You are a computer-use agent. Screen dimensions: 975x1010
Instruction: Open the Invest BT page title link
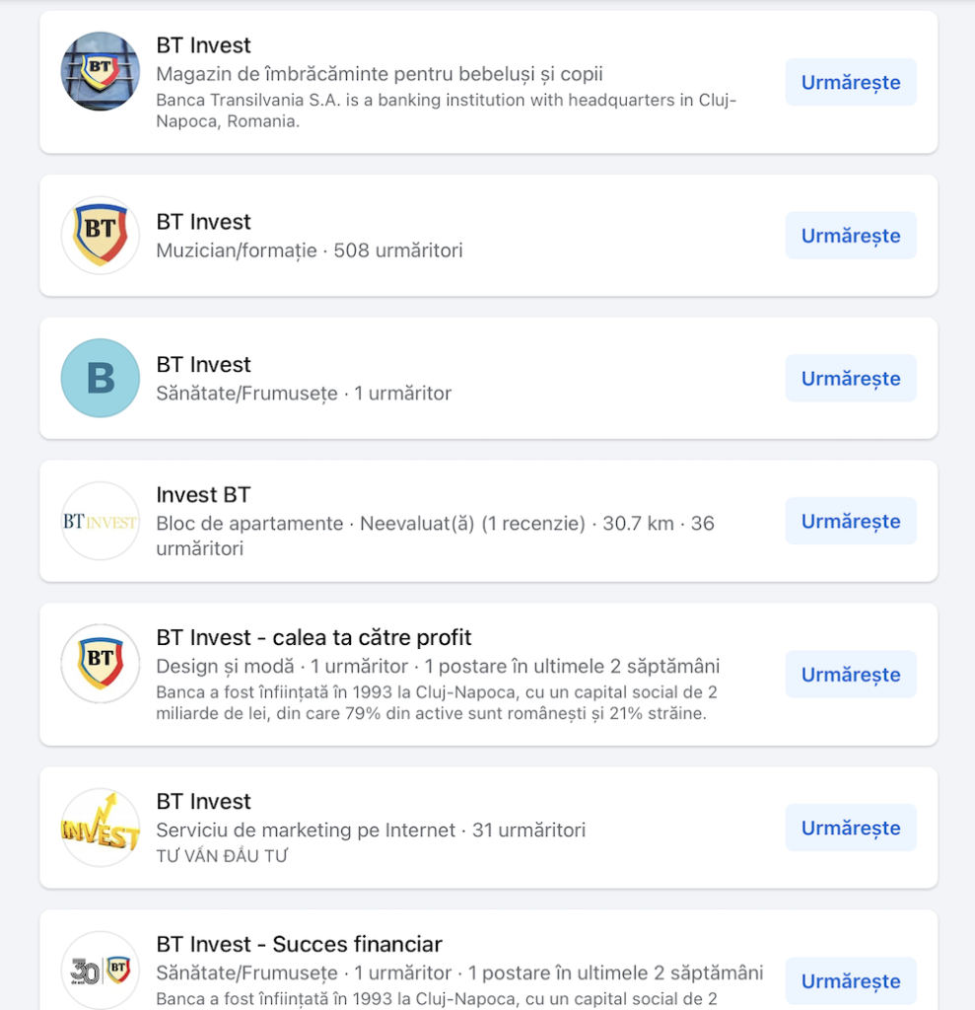point(203,495)
